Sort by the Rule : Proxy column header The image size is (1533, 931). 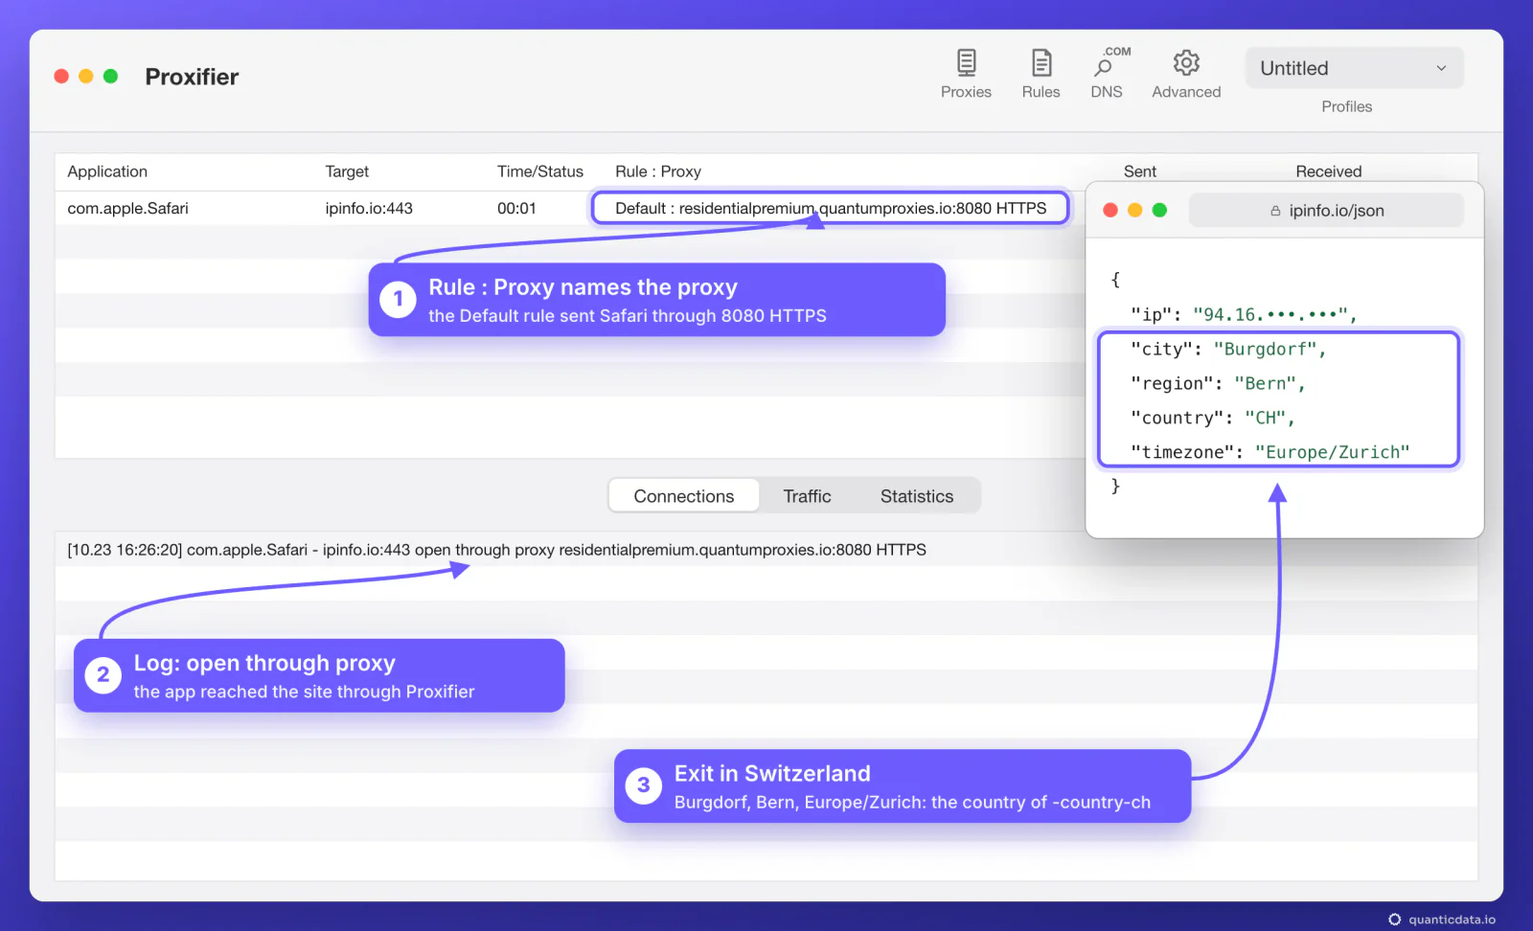point(658,171)
